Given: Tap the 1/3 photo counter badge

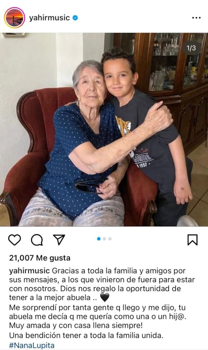Looking at the screenshot, I should (x=191, y=48).
